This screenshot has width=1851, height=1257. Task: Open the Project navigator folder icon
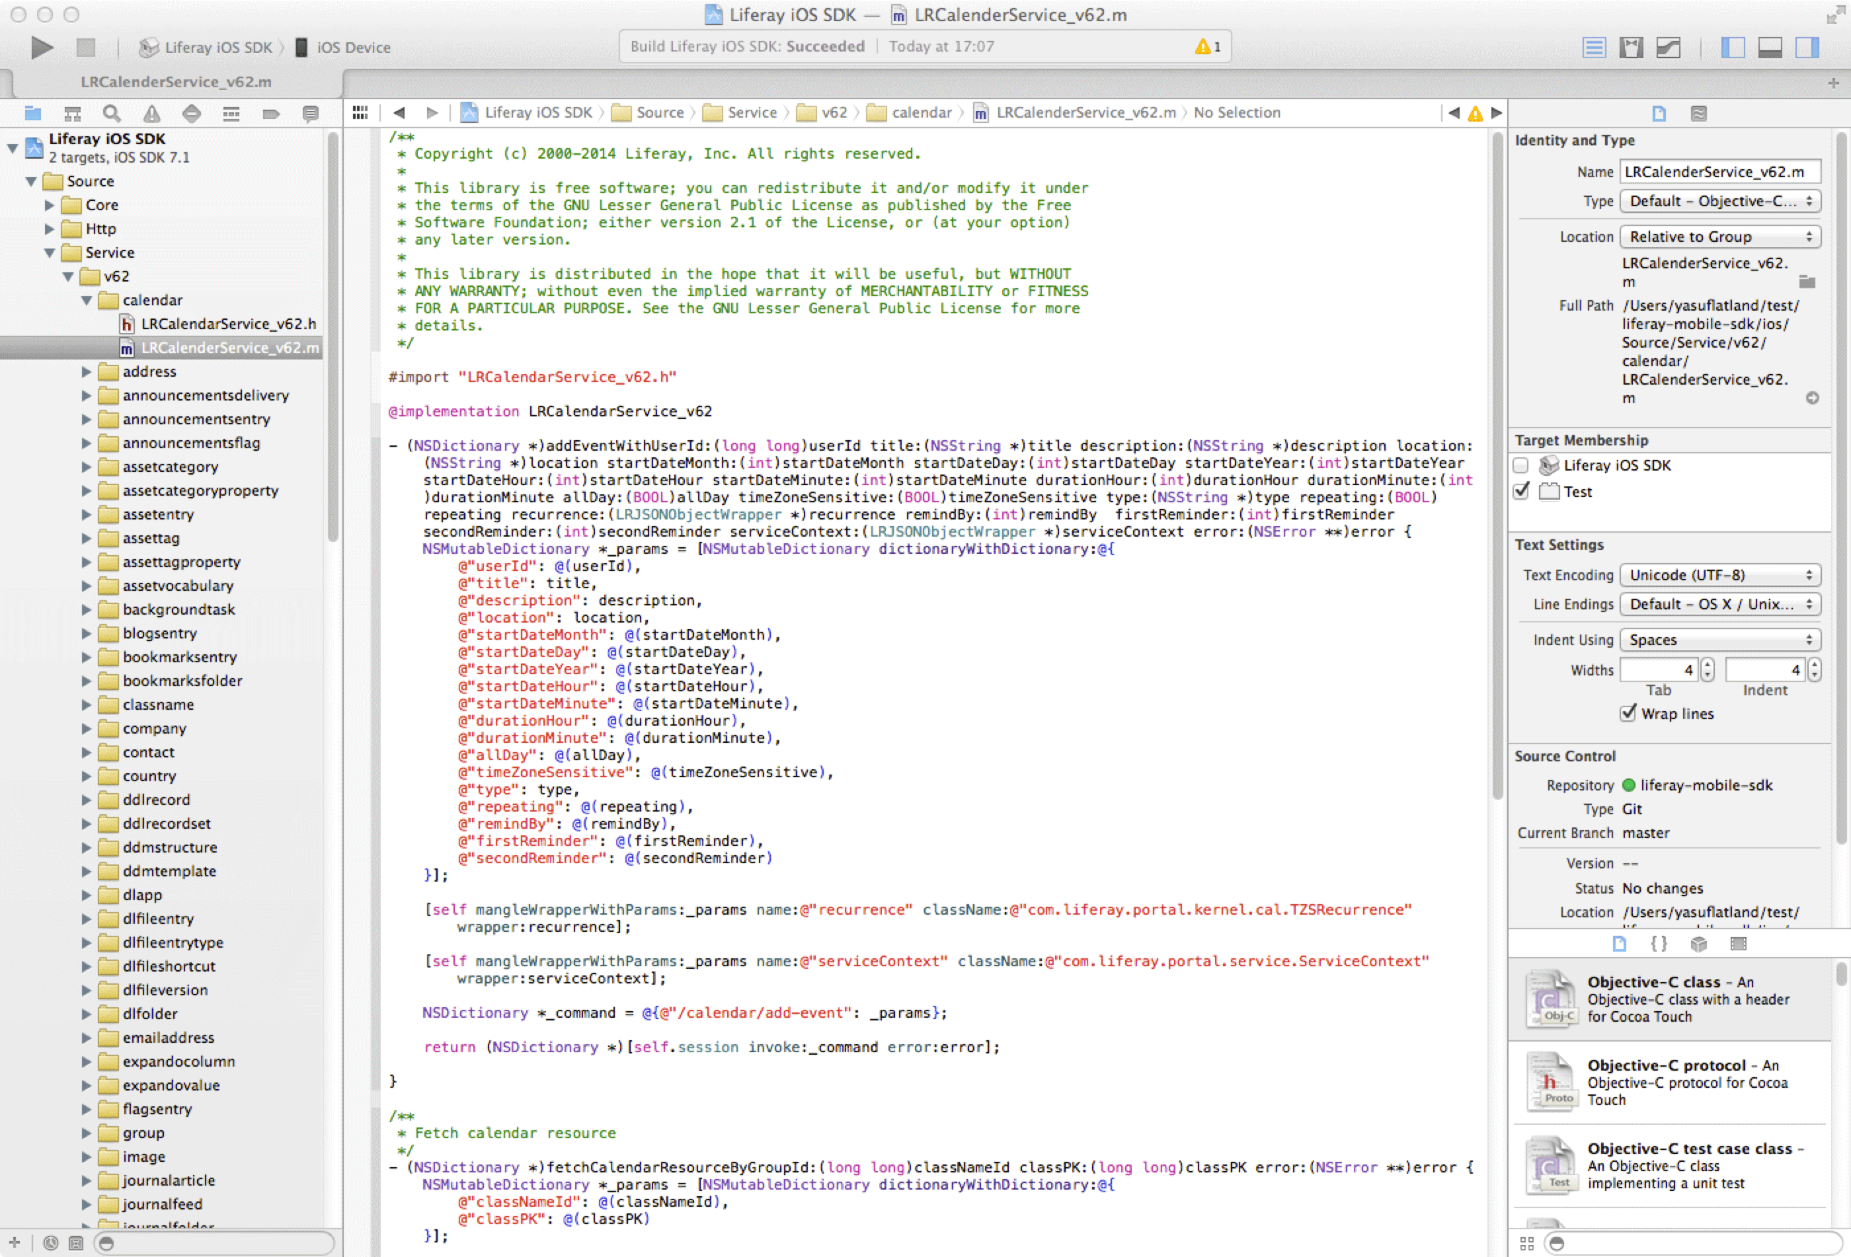pyautogui.click(x=32, y=113)
